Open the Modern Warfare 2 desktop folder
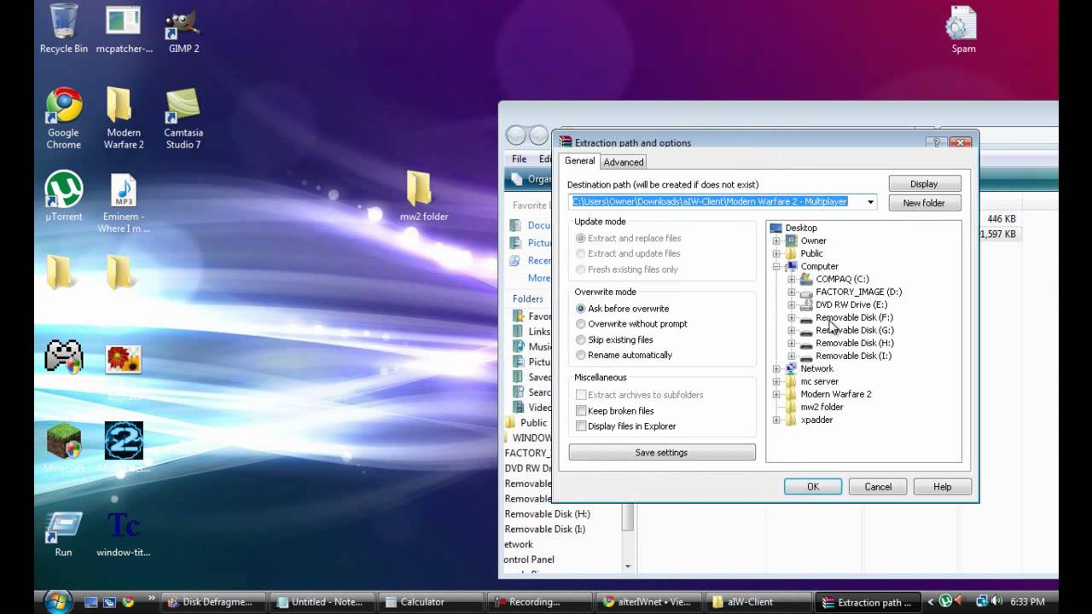 tap(124, 118)
